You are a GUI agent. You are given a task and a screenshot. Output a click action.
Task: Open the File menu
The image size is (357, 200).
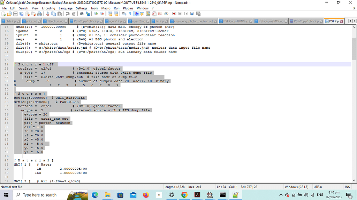[4, 8]
